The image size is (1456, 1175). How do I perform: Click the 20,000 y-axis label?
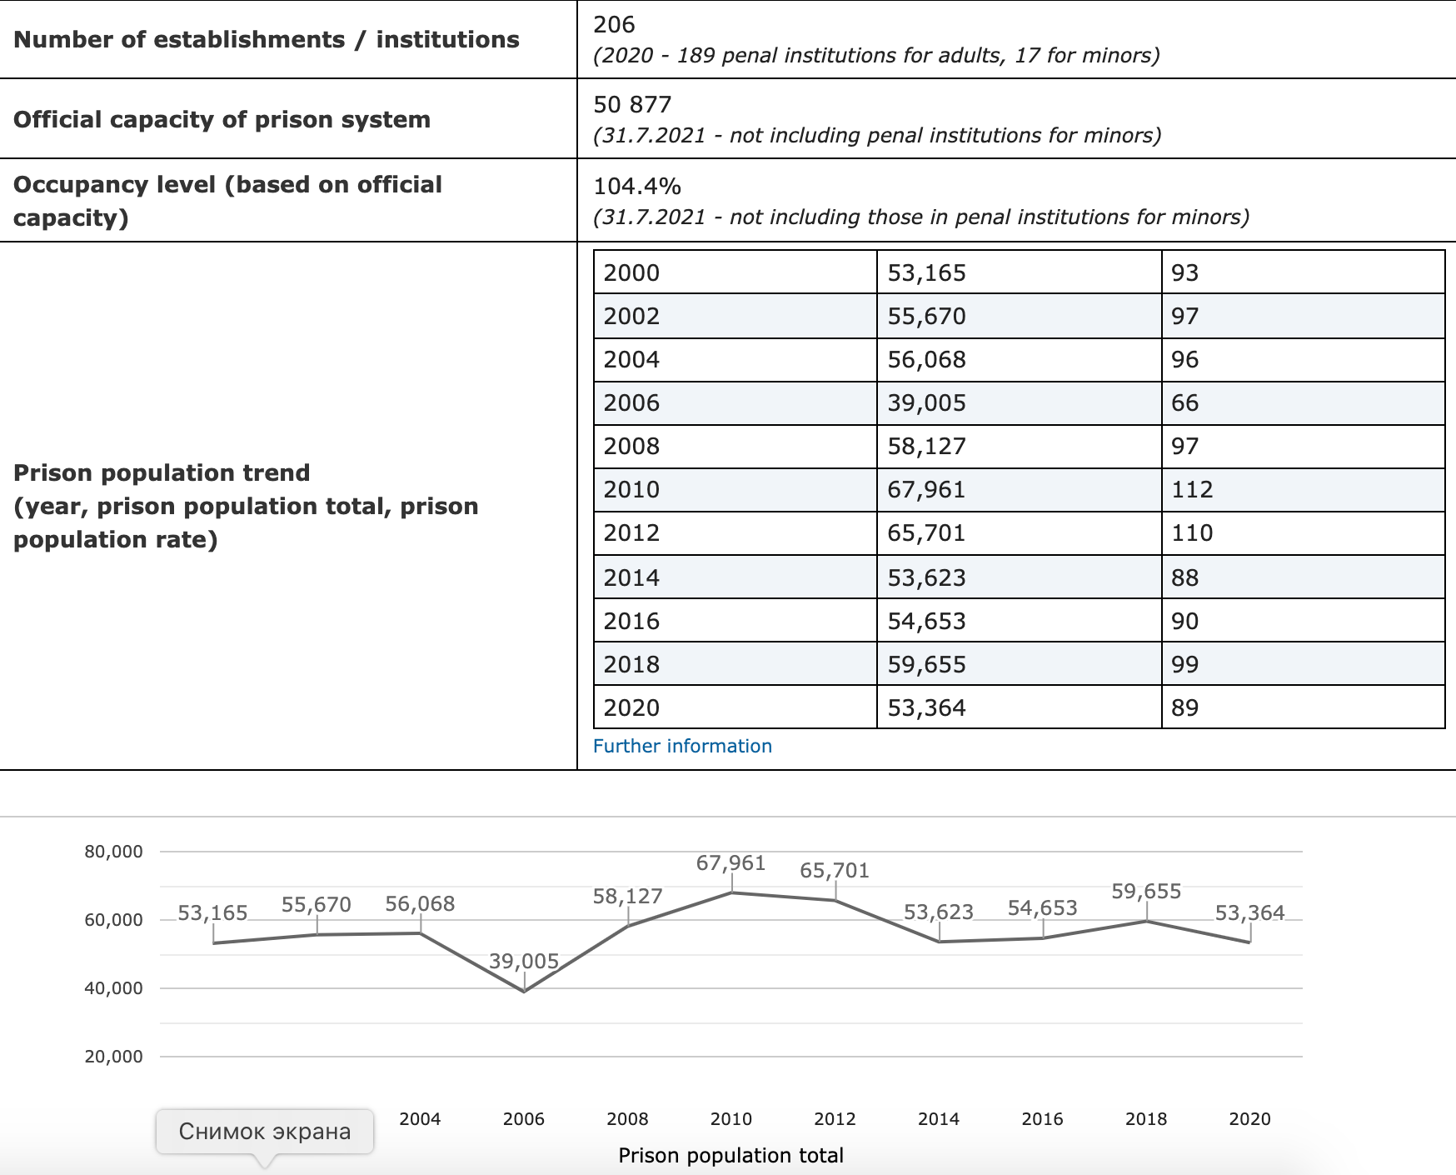pyautogui.click(x=113, y=1056)
